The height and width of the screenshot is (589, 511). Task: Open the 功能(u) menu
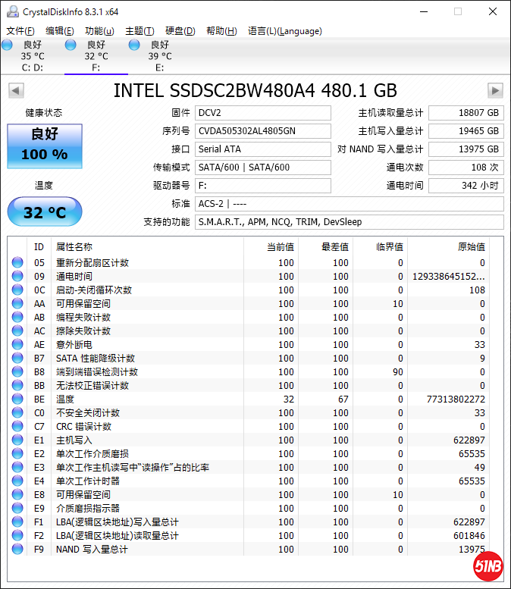99,31
